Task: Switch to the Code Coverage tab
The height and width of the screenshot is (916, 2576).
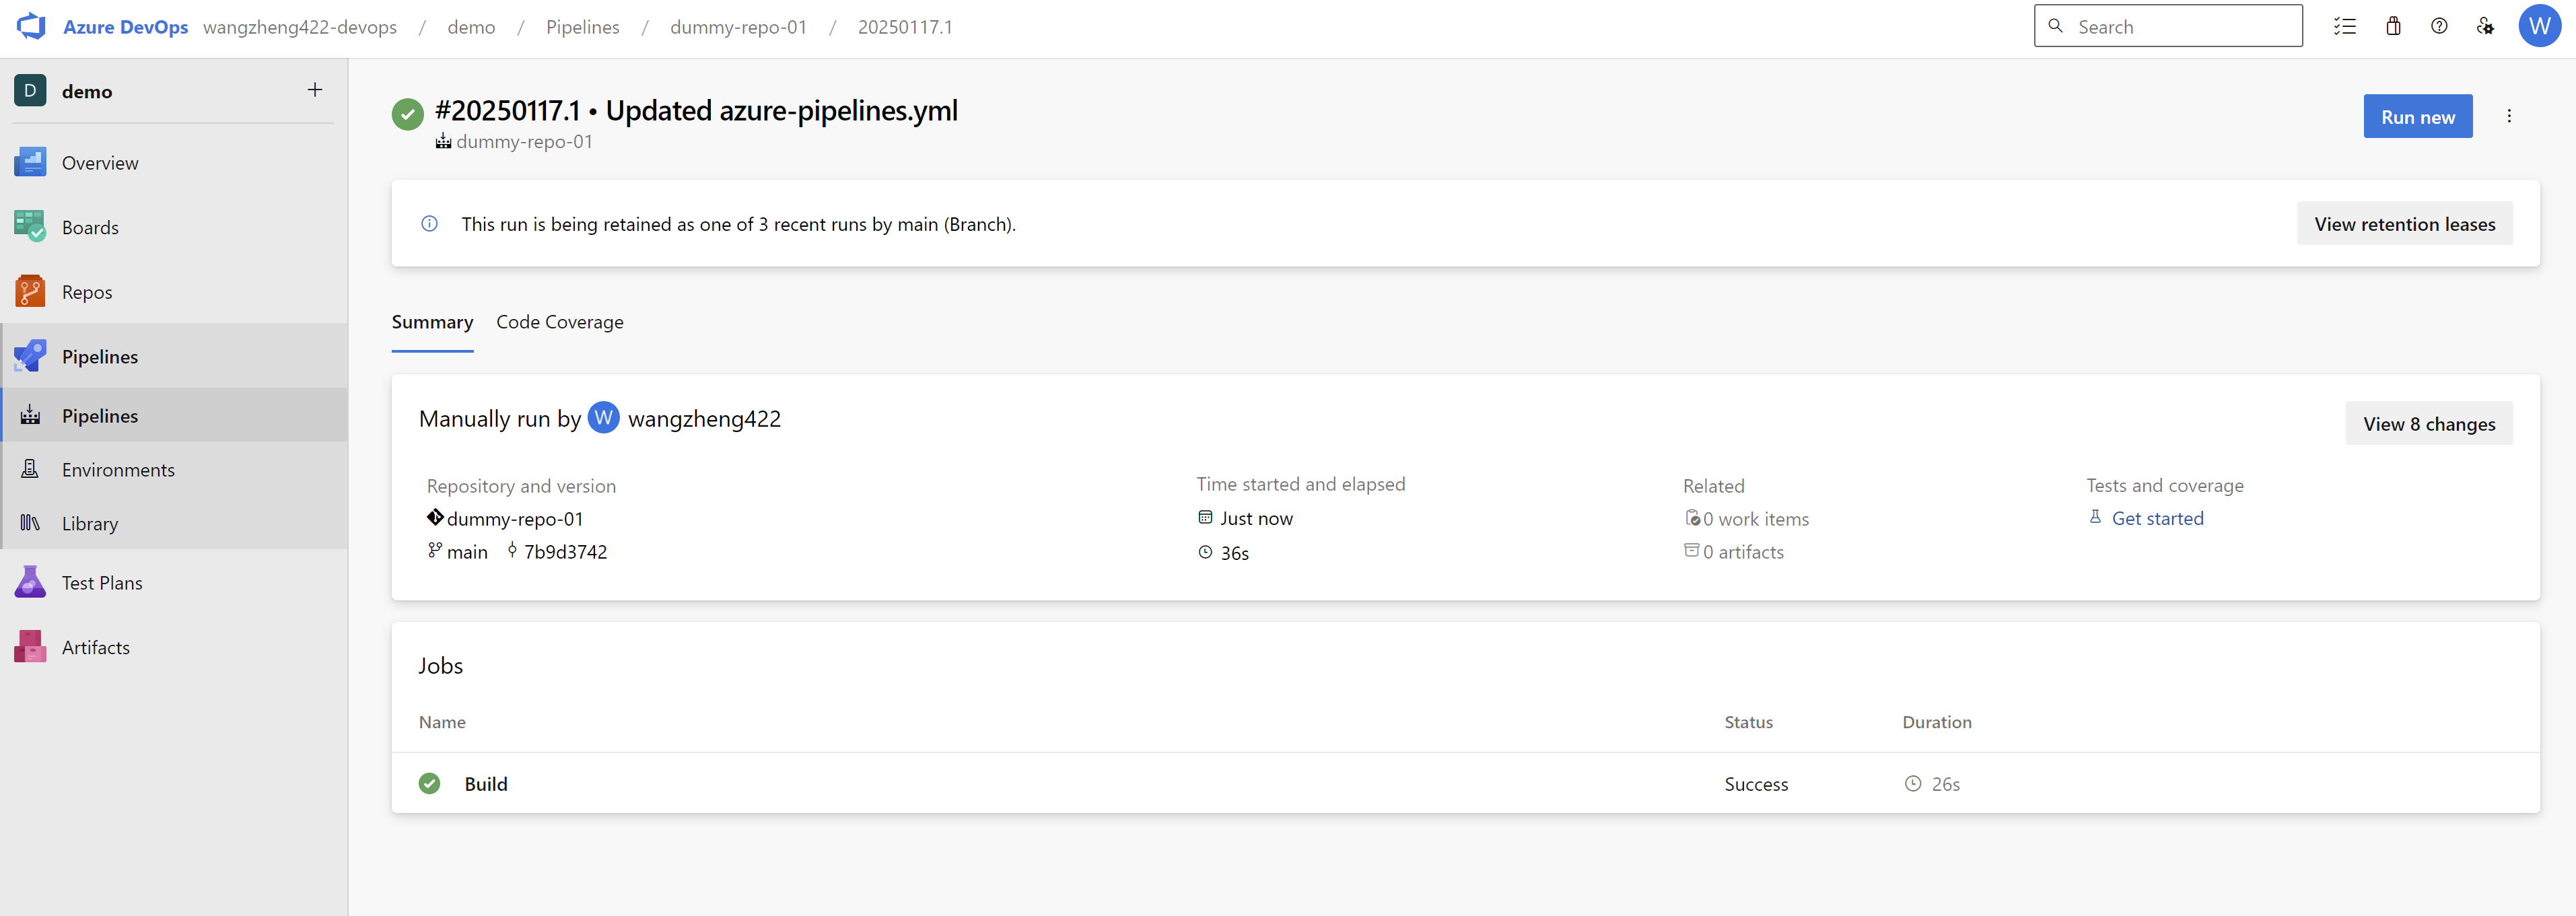Action: coord(559,322)
